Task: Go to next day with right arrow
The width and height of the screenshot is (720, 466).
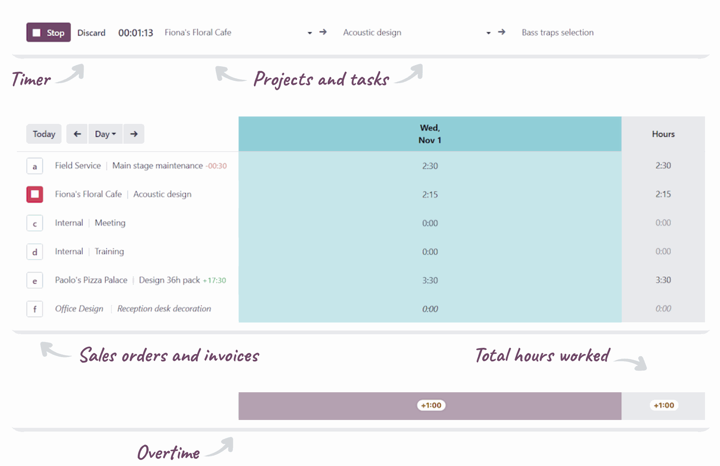Action: [134, 134]
